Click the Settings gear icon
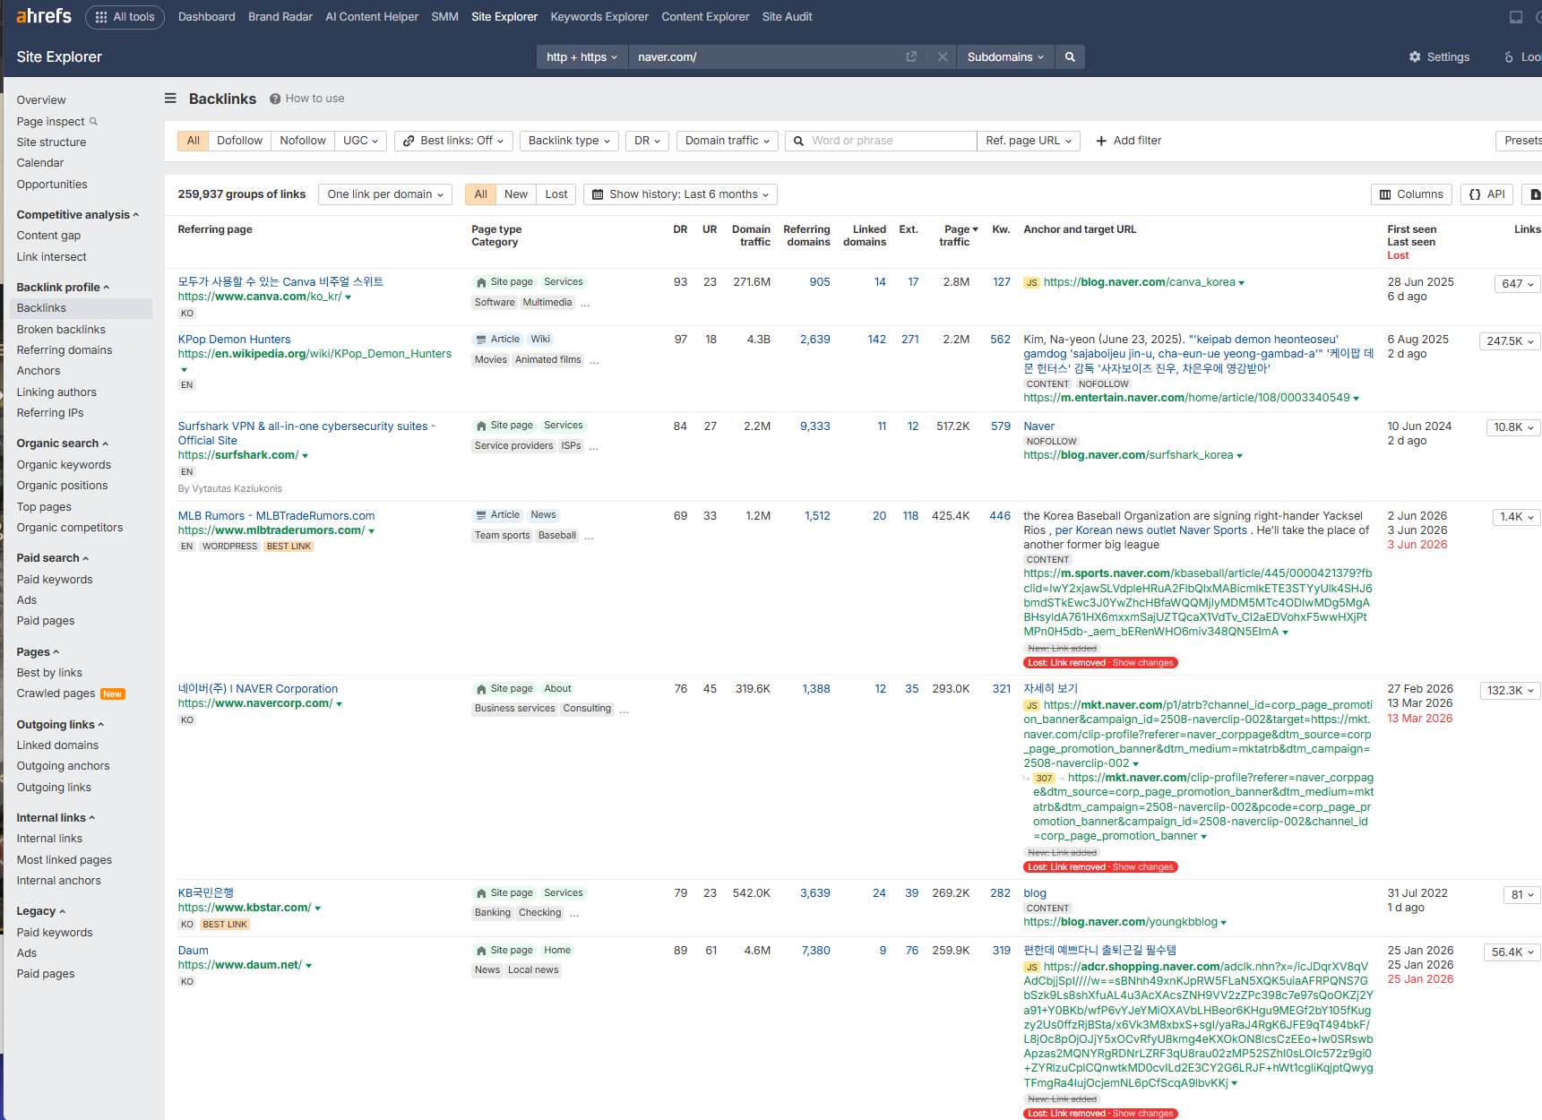 1415,56
